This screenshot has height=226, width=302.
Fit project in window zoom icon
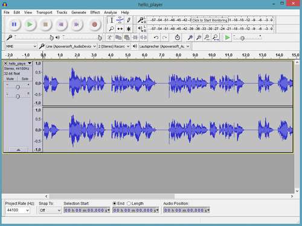pyautogui.click(x=216, y=38)
